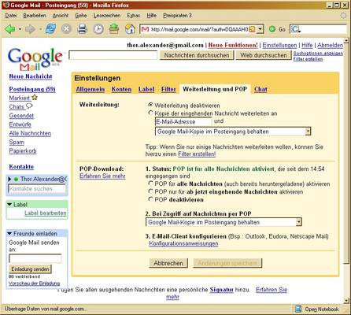Switch to the Allgemein settings tab
351x315 pixels.
point(91,89)
